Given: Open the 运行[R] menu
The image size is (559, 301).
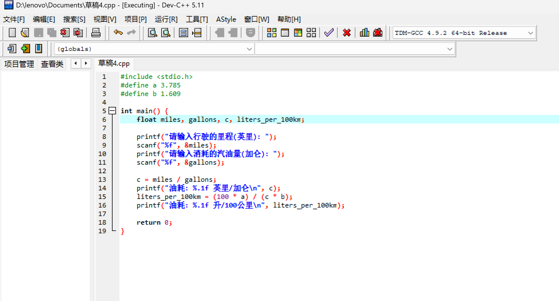Looking at the screenshot, I should click(x=166, y=19).
